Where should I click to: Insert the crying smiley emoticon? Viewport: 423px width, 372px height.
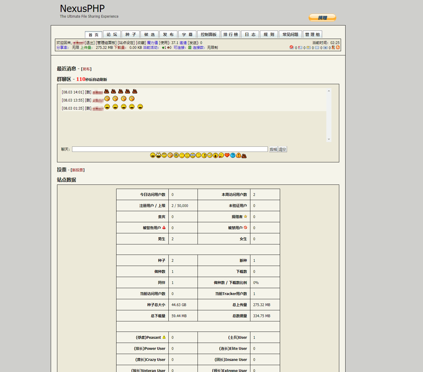point(176,155)
